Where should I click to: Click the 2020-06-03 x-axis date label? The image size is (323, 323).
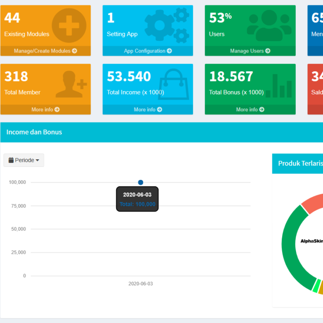(x=140, y=284)
